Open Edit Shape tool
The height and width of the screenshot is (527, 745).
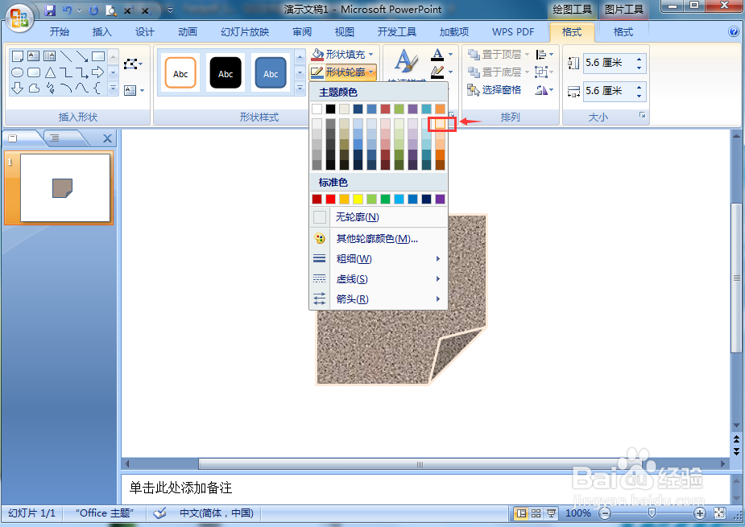click(133, 64)
